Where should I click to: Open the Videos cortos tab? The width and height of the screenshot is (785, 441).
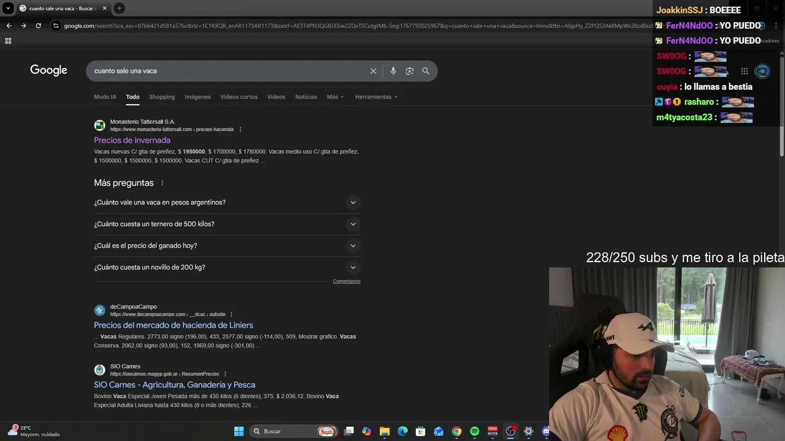coord(239,97)
